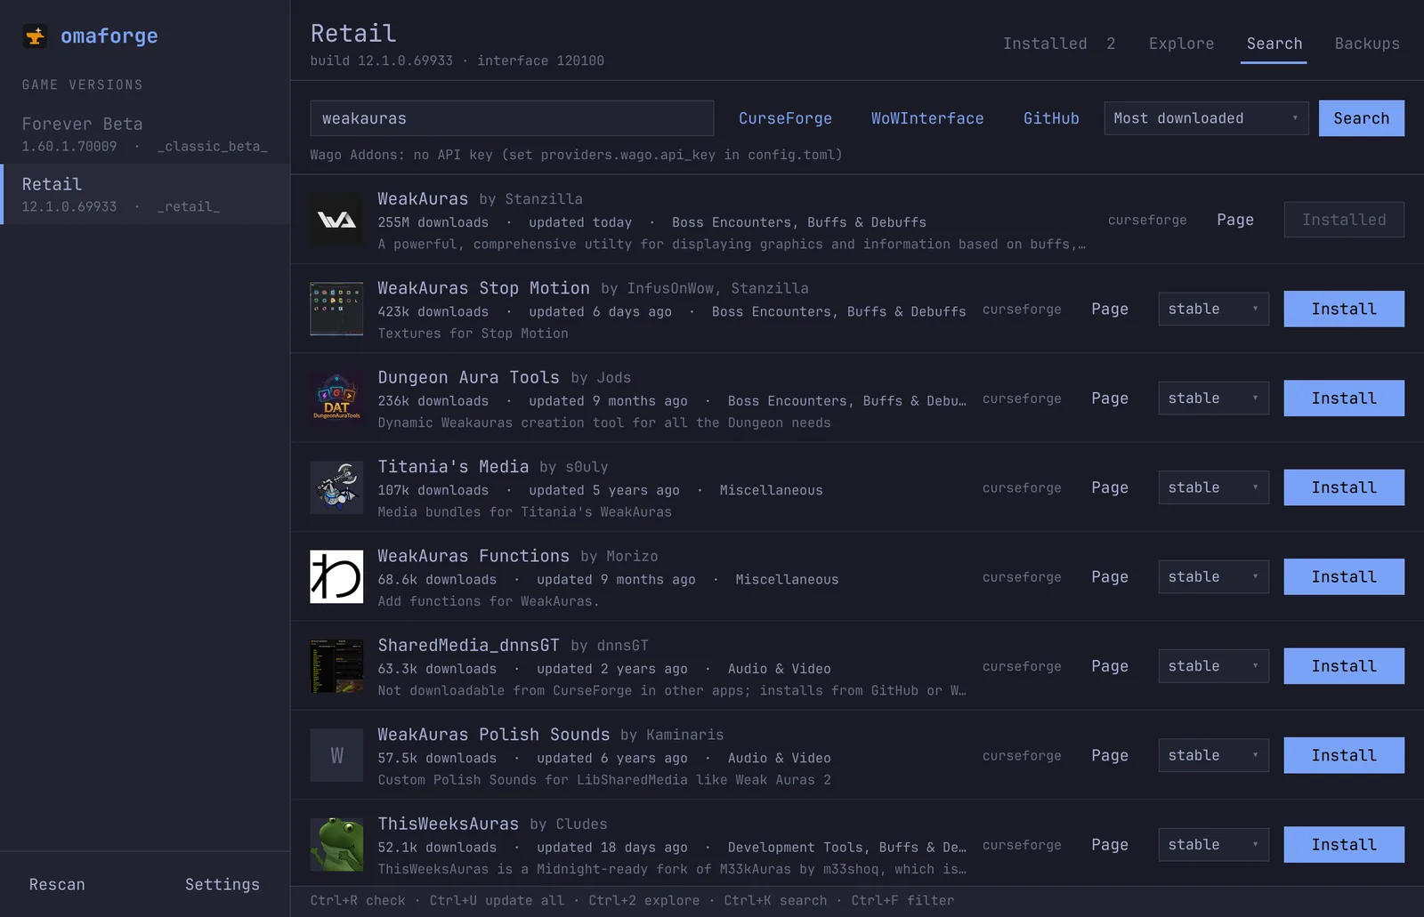Click the ThisWeeksAuras title text
1424x917 pixels.
448,824
